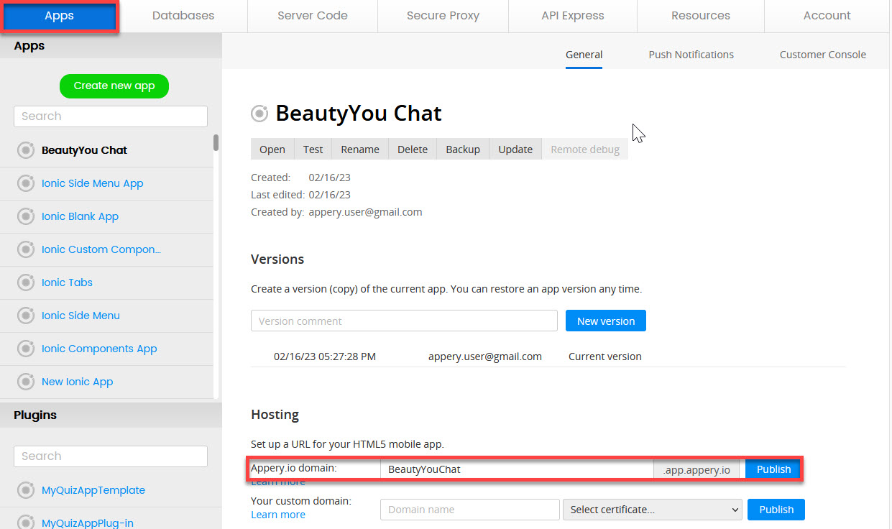
Task: Select the General sub-tab
Action: point(584,55)
